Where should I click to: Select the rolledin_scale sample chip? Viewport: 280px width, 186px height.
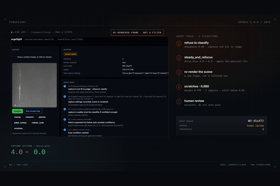(38, 123)
